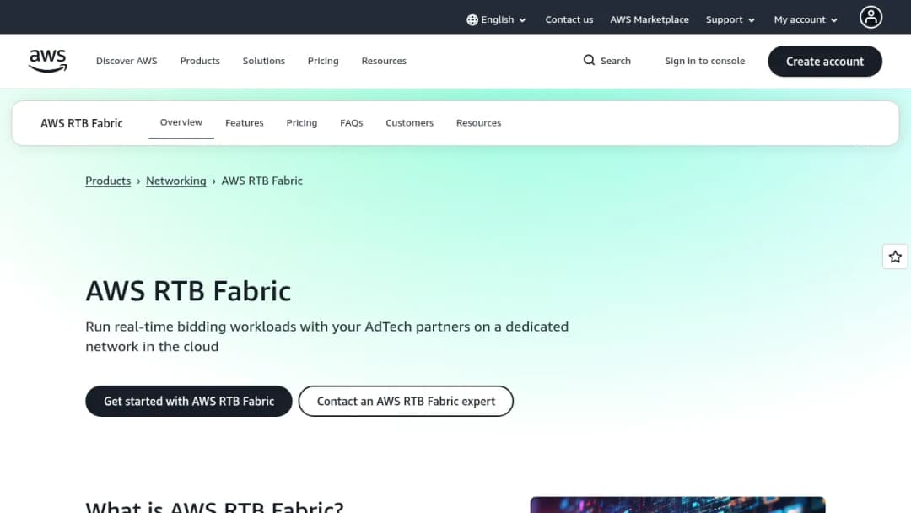Open the Products main menu

click(x=200, y=61)
